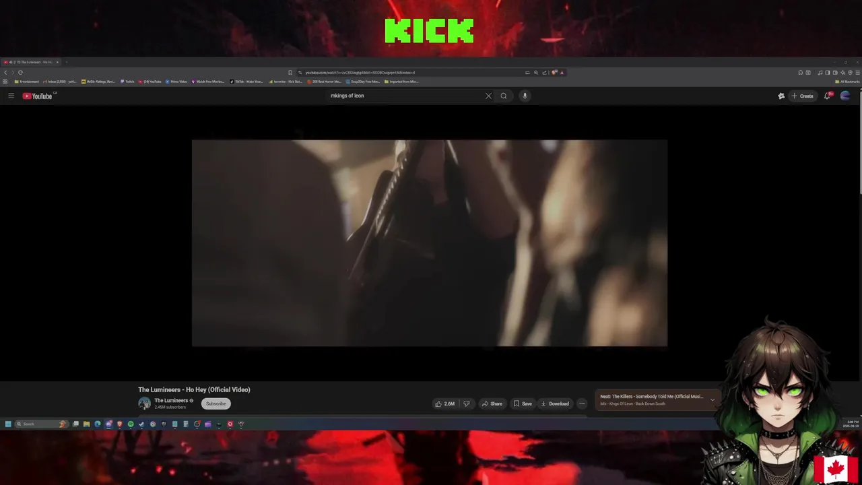The height and width of the screenshot is (485, 862).
Task: Go forward in the browser
Action: click(x=12, y=72)
